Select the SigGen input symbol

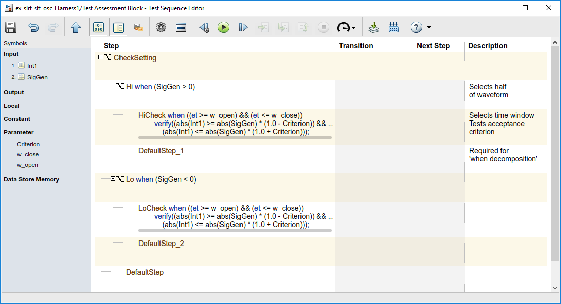click(37, 77)
